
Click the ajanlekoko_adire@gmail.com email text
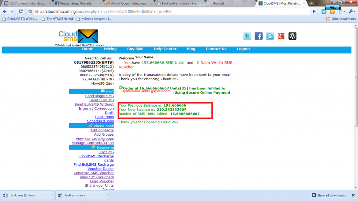click(146, 91)
